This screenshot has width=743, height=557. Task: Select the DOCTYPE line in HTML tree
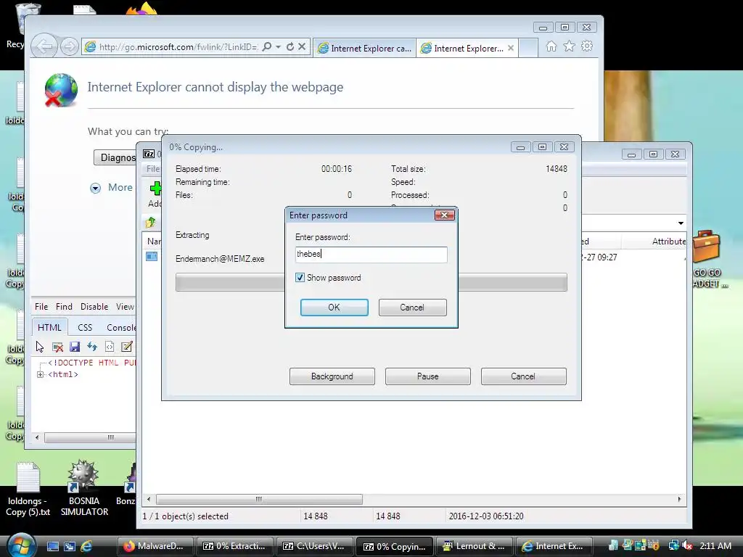(91, 363)
